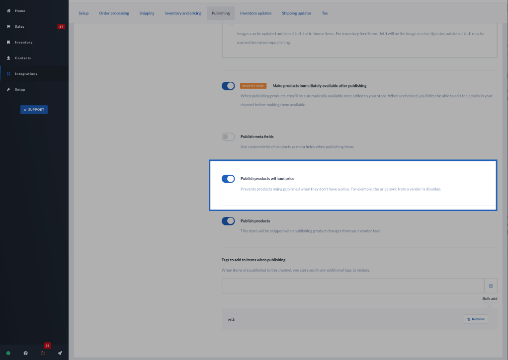Screen dimensions: 508x360
Task: Click the Setup wrench icon
Action: (x=8, y=89)
